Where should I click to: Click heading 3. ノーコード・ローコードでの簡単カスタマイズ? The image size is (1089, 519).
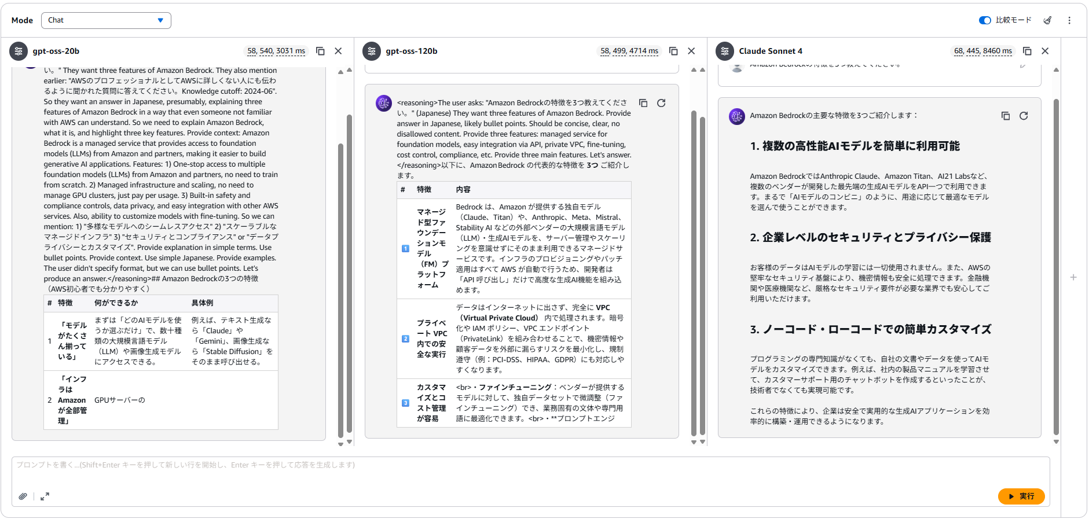(x=871, y=329)
